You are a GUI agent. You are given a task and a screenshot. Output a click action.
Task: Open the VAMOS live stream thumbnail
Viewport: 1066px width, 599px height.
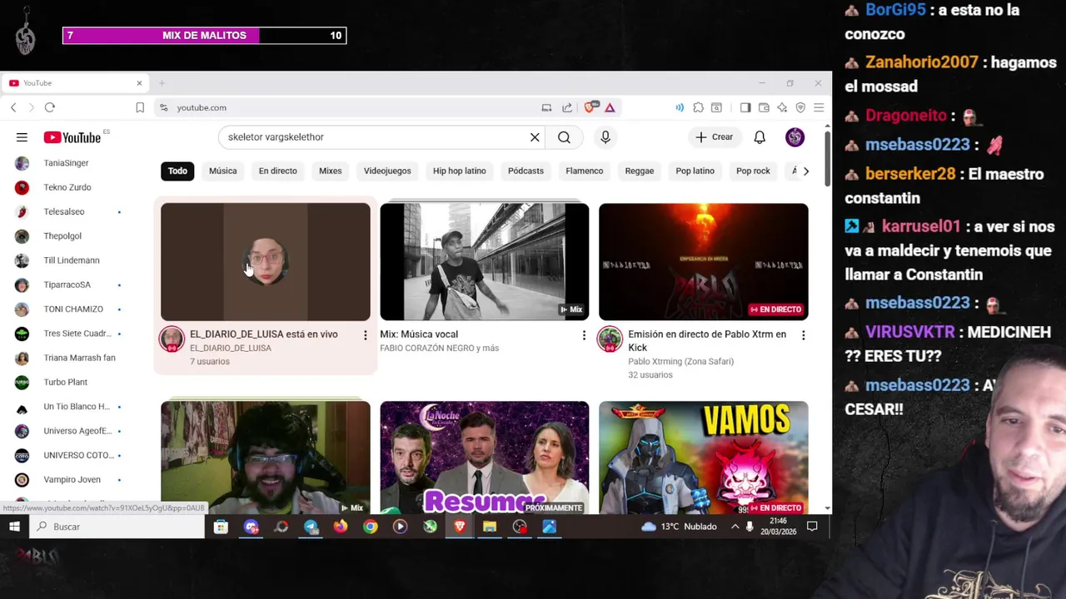[704, 458]
